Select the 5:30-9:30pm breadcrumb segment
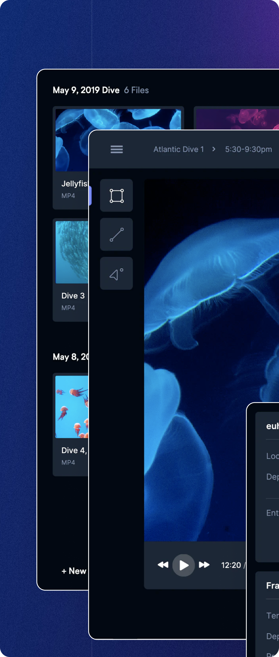The width and height of the screenshot is (279, 657). click(249, 149)
